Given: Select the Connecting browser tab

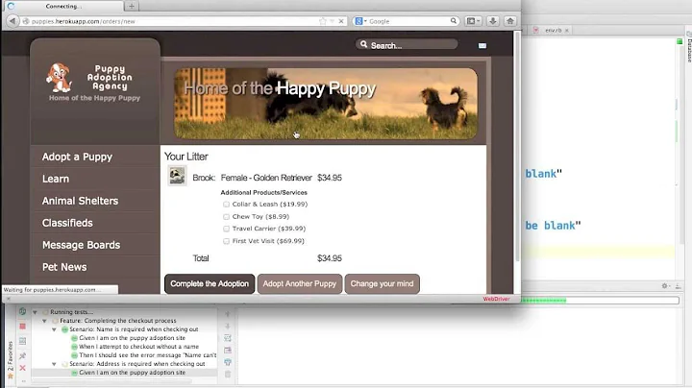Looking at the screenshot, I should pyautogui.click(x=62, y=6).
